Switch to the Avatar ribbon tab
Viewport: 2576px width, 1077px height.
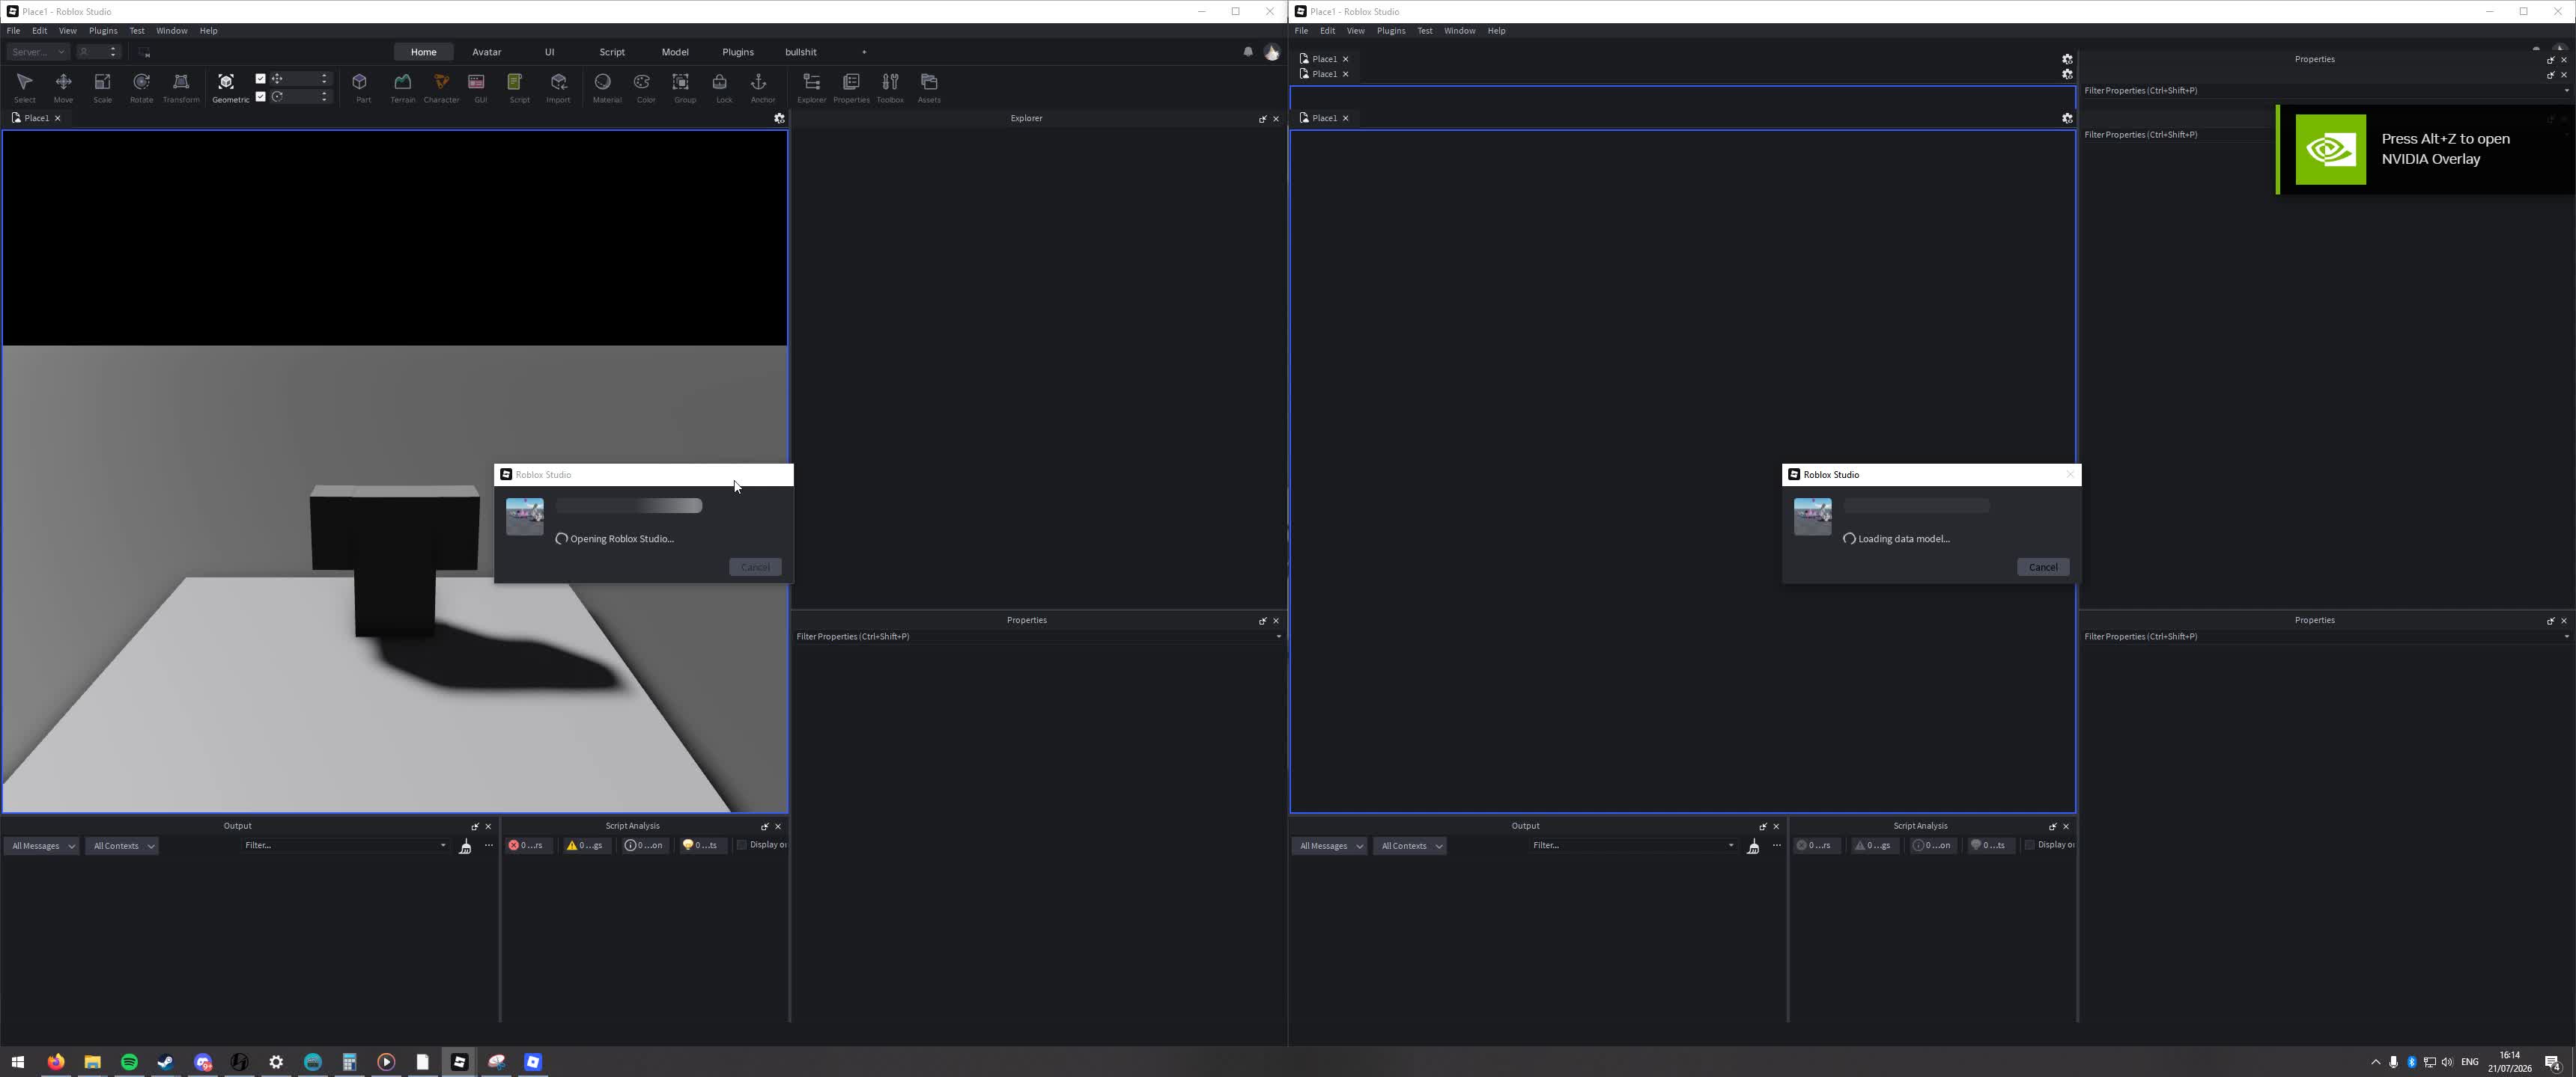(x=487, y=52)
